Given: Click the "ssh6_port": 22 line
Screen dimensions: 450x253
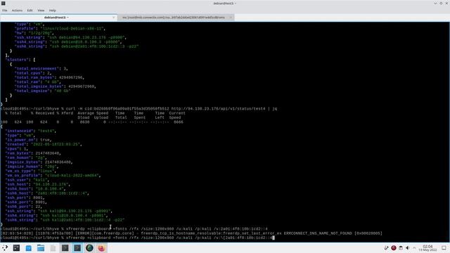Looking at the screenshot, I should click(23, 207).
